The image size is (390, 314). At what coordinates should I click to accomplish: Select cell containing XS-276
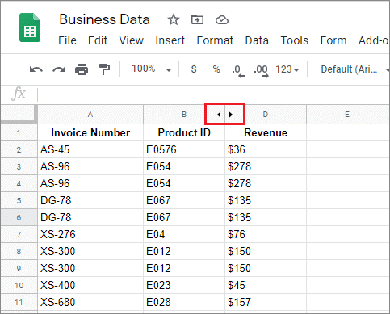pyautogui.click(x=90, y=234)
